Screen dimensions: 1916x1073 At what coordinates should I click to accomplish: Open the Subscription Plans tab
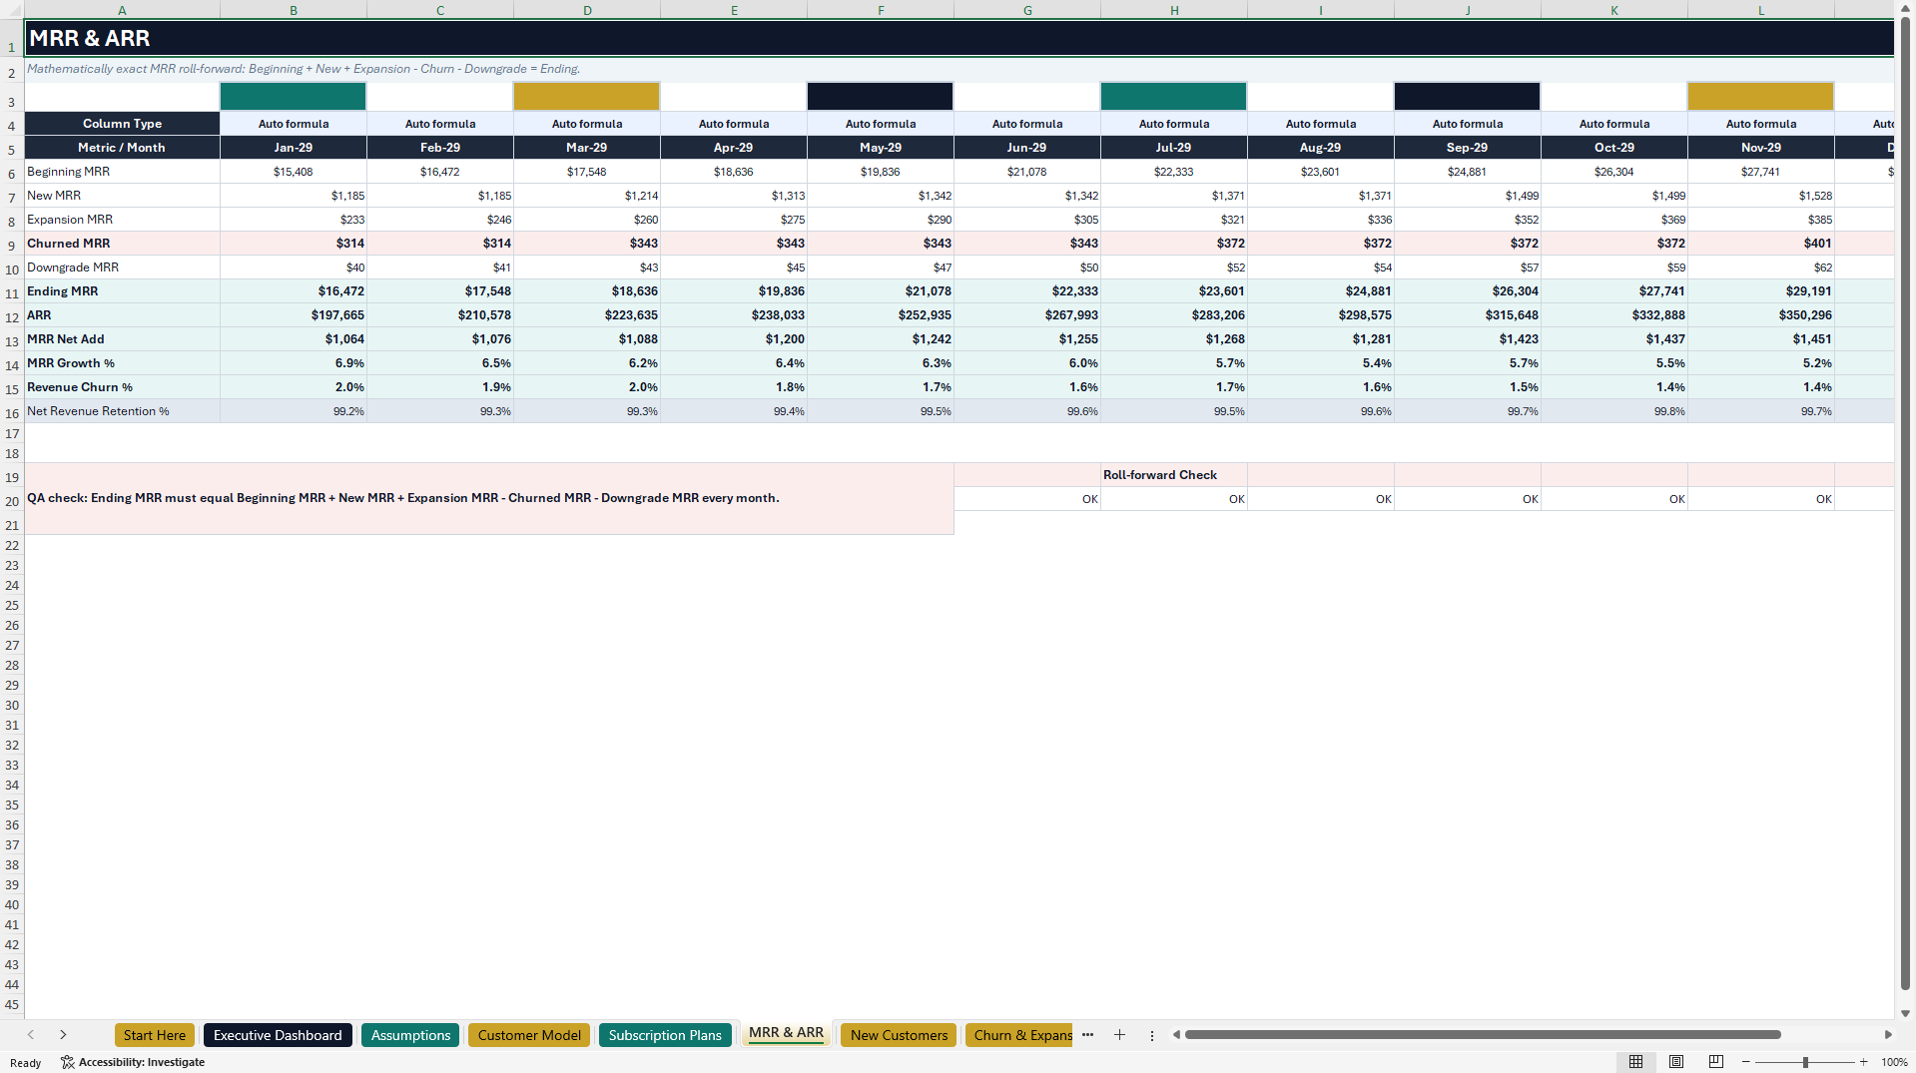tap(665, 1035)
